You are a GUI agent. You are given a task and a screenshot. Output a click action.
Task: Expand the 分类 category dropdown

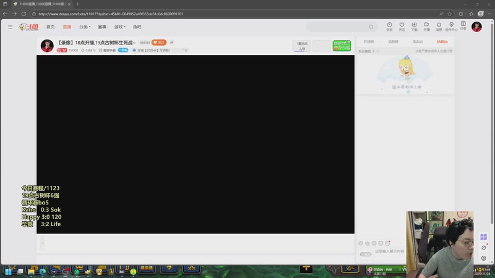point(85,27)
